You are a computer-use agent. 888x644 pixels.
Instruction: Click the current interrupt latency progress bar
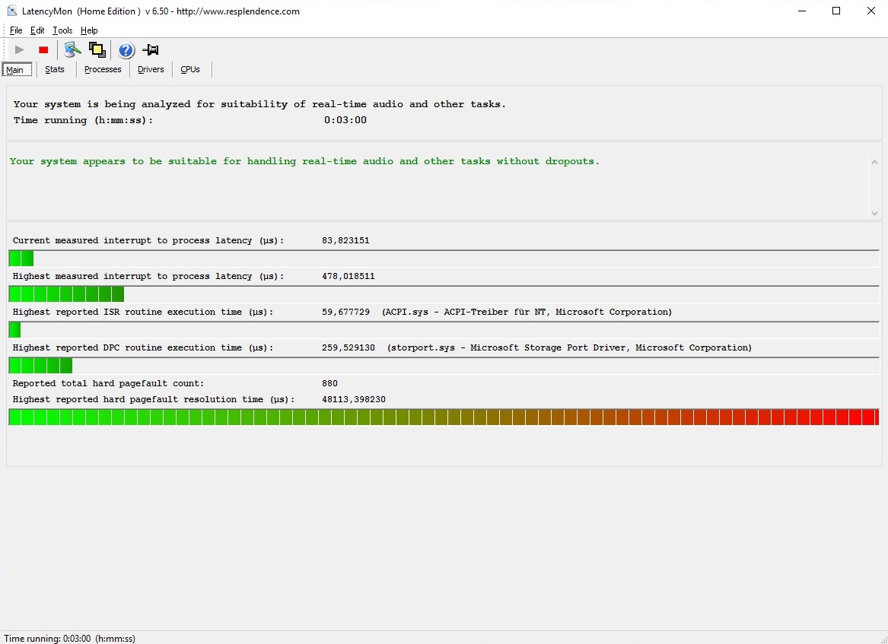[x=444, y=259]
